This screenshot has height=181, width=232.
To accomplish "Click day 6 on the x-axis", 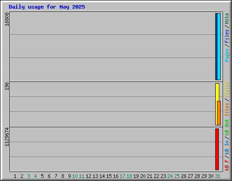I will [x=49, y=176].
